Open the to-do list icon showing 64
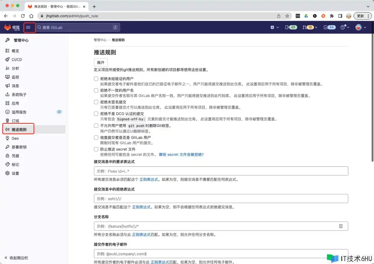374x264 pixels. point(329,27)
